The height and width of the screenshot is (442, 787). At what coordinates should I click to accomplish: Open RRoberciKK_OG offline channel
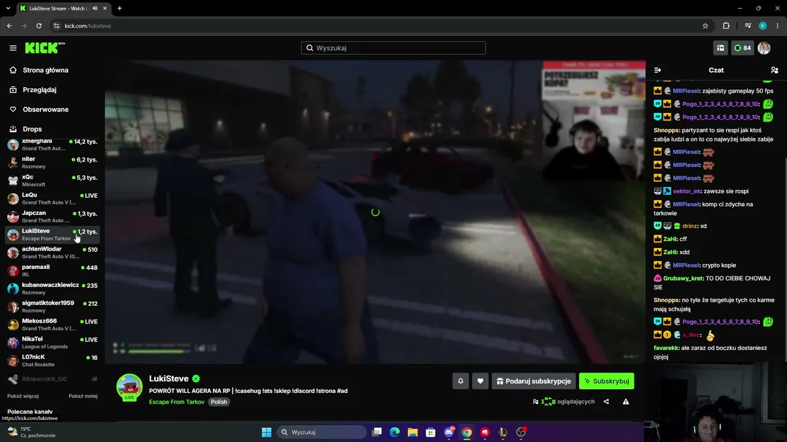[x=52, y=379]
